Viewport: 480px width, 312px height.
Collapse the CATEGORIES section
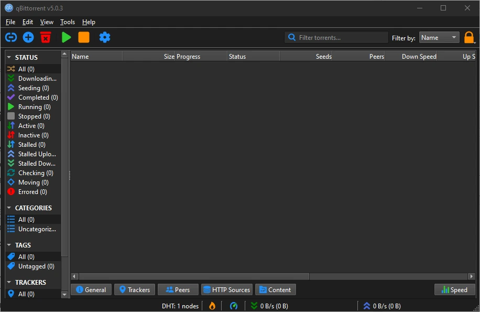(x=9, y=208)
